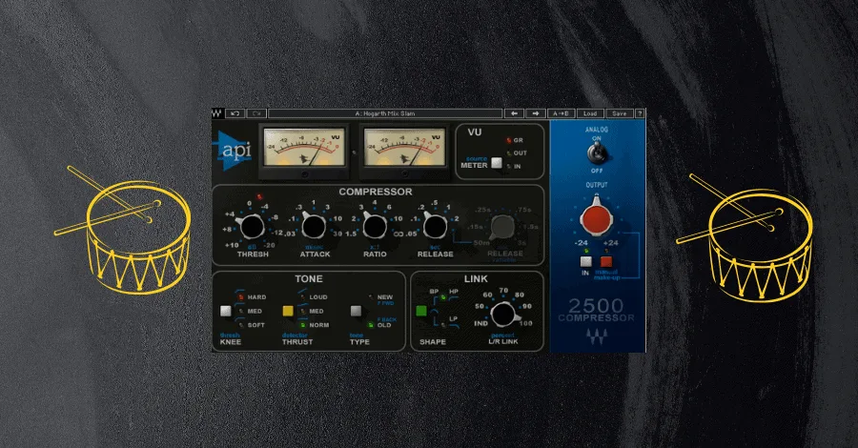The width and height of the screenshot is (858, 448).
Task: Go to the previous preset with the left arrow
Action: (x=514, y=113)
